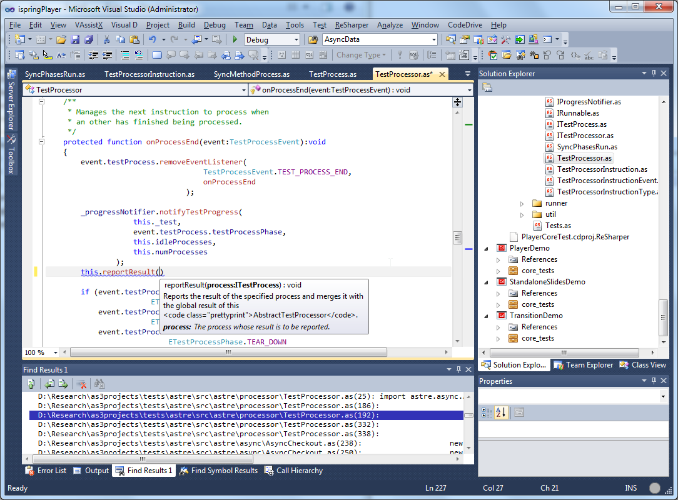Open Server Explorer side panel
The height and width of the screenshot is (500, 678).
tap(12, 100)
